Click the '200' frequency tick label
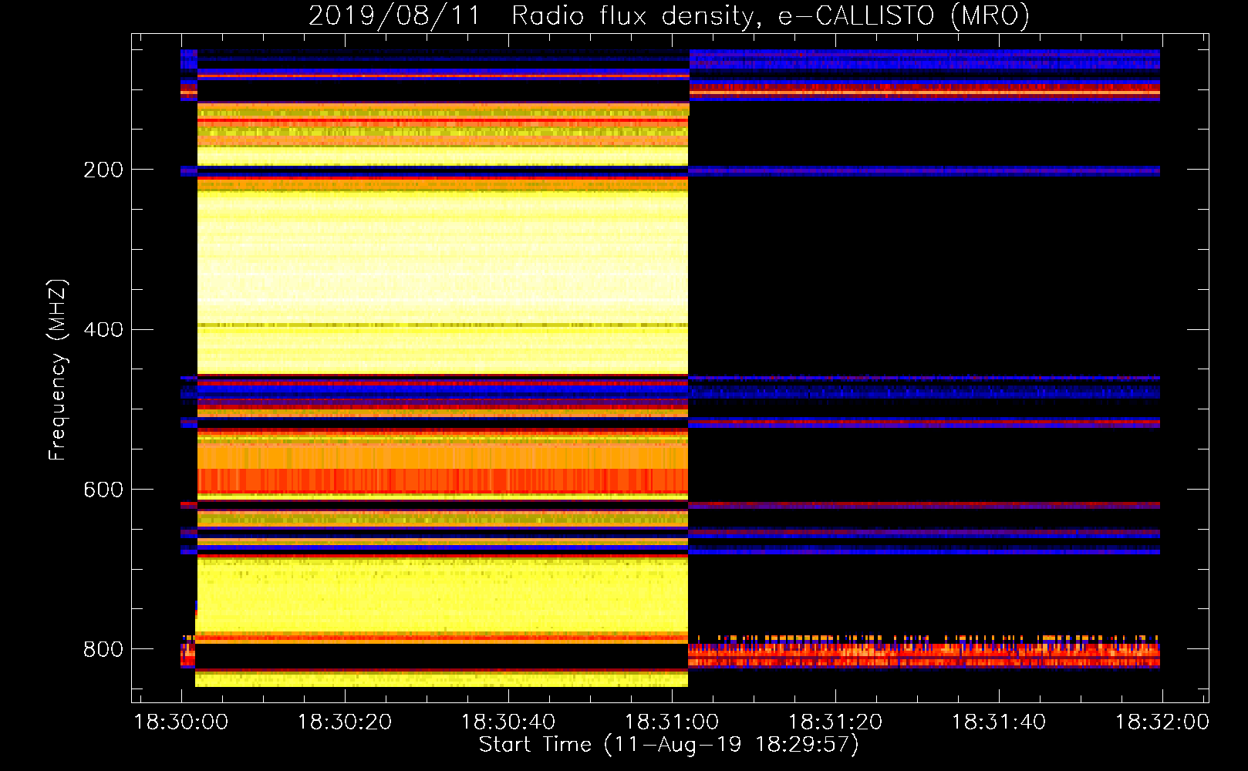 pyautogui.click(x=103, y=170)
